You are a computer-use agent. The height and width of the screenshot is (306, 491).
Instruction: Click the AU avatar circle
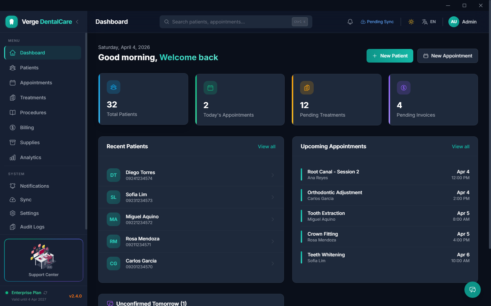pyautogui.click(x=454, y=22)
